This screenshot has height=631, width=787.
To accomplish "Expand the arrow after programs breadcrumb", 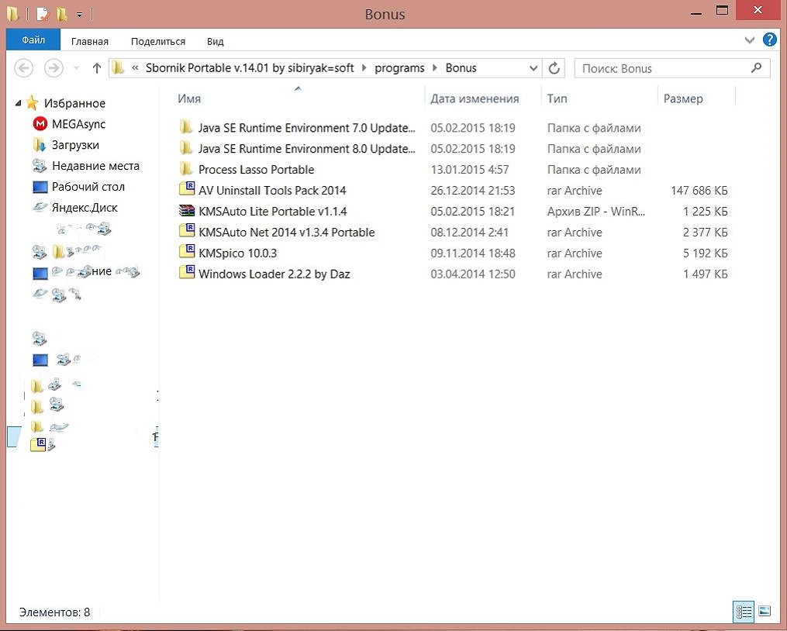I will [x=435, y=68].
